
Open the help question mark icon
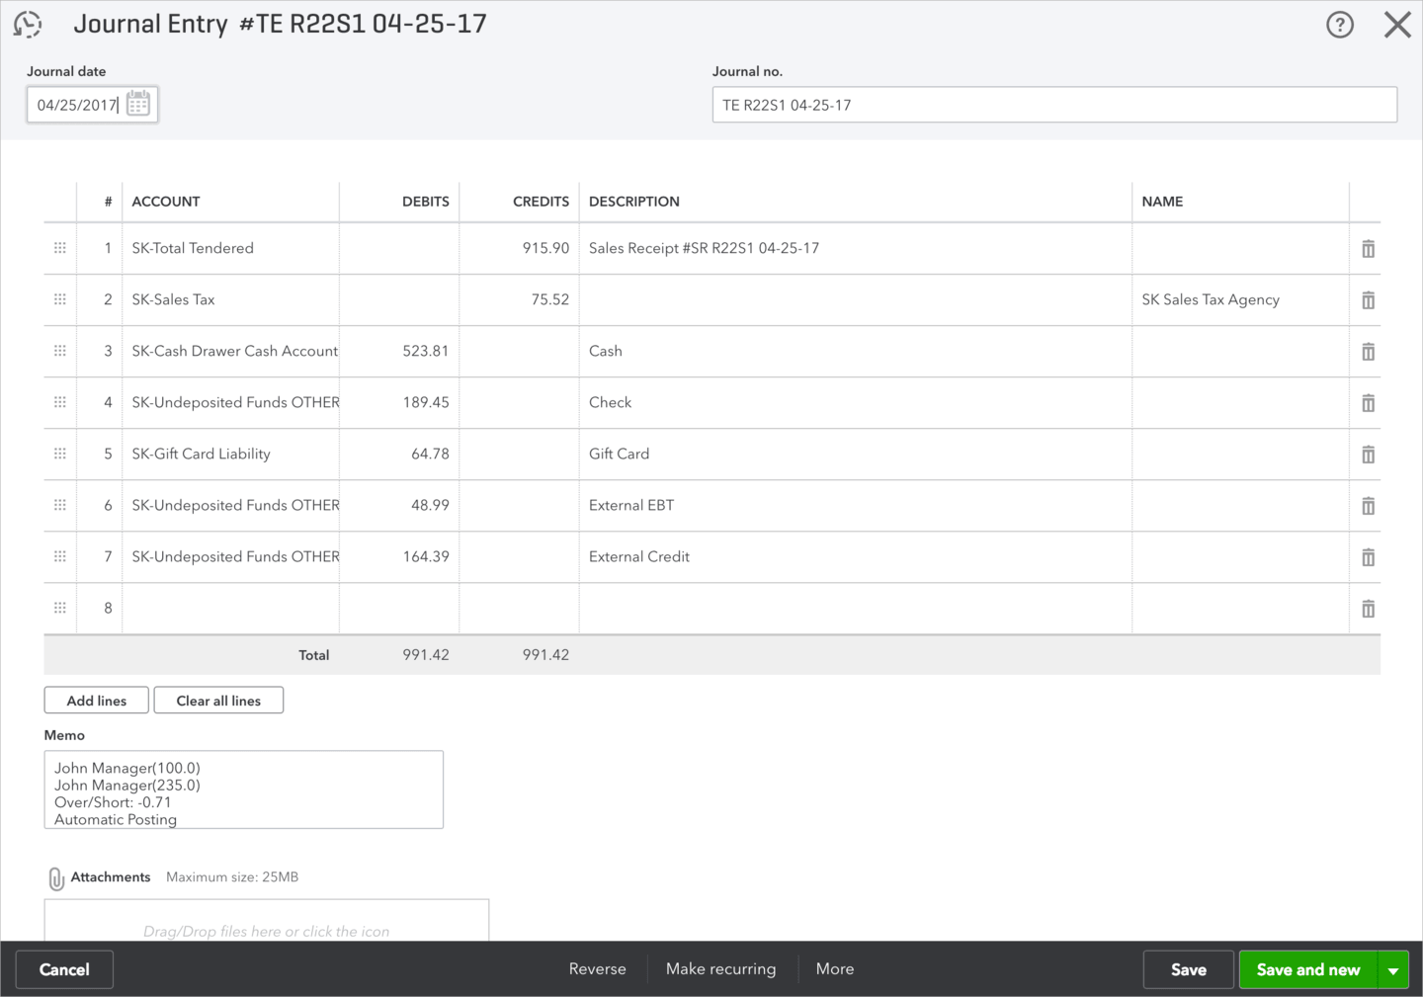coord(1339,25)
